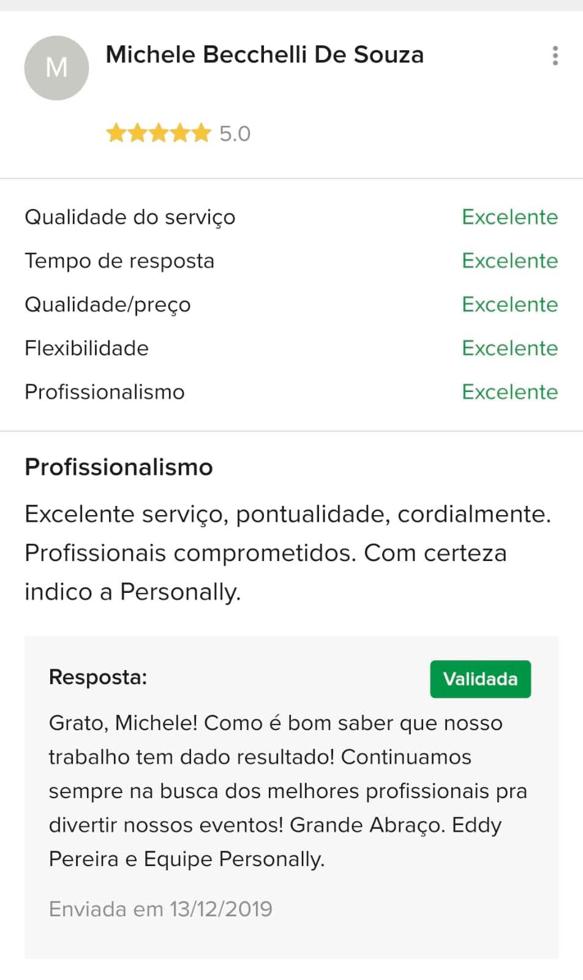This screenshot has height=980, width=583.
Task: Click the green Validada badge
Action: (480, 679)
